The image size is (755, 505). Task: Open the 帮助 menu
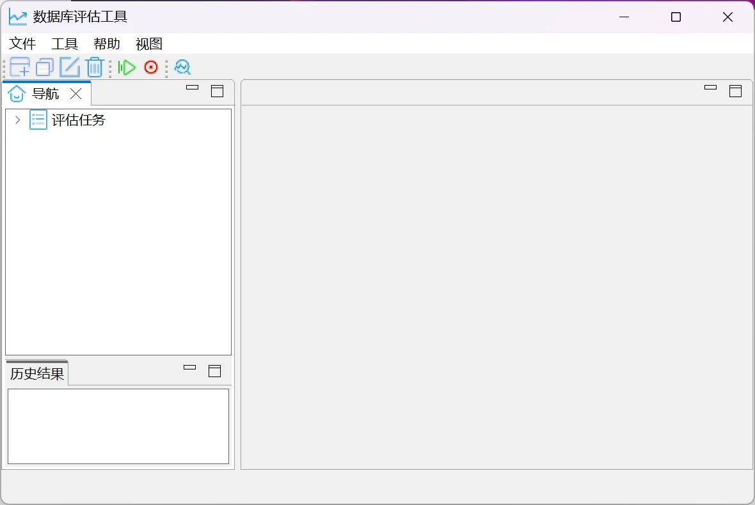point(107,44)
